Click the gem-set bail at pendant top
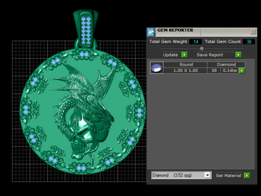 tap(86, 29)
